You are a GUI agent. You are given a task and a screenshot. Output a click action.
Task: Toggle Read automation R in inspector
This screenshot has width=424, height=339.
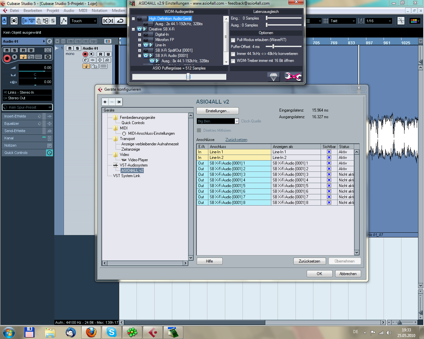click(x=23, y=50)
